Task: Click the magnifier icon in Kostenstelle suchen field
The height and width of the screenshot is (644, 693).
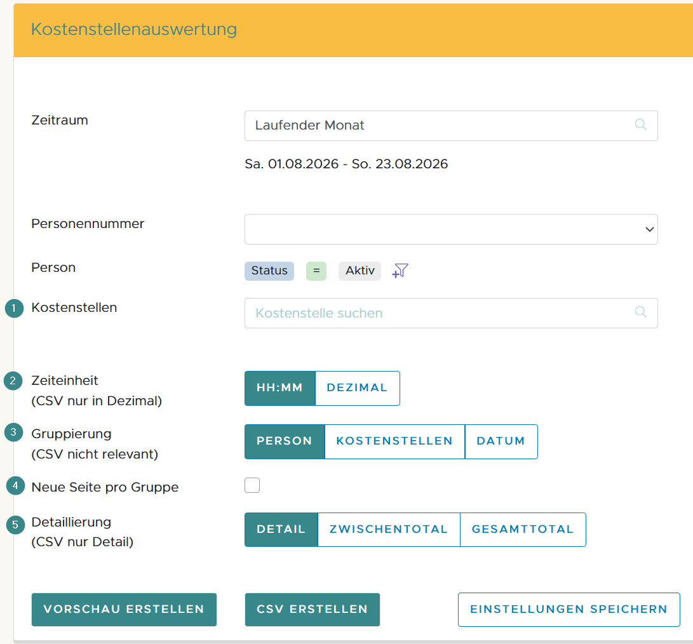Action: [640, 312]
